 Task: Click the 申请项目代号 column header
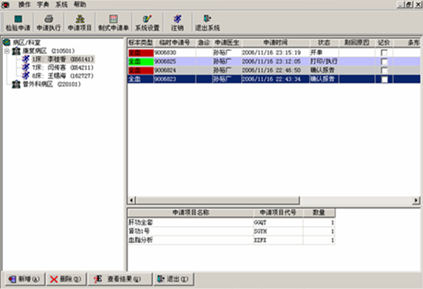(x=278, y=212)
